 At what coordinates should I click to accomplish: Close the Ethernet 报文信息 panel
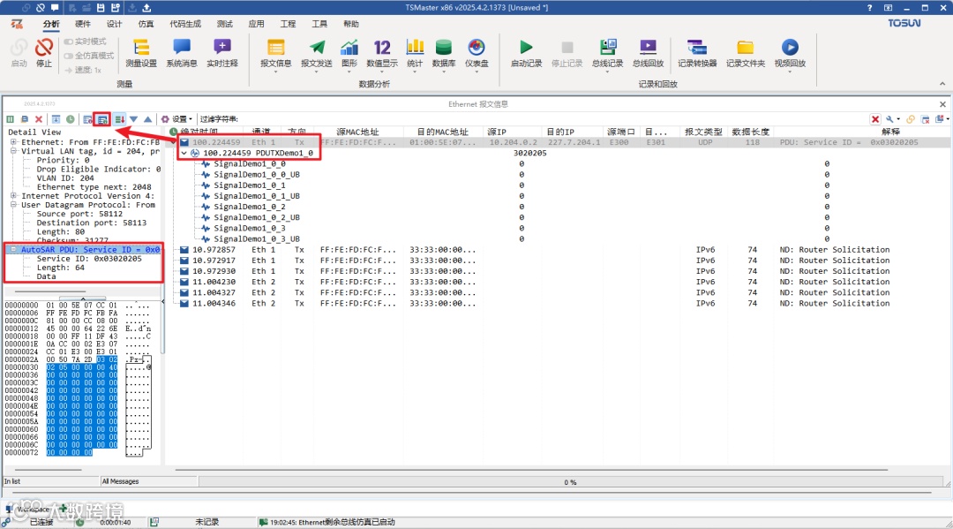[942, 104]
